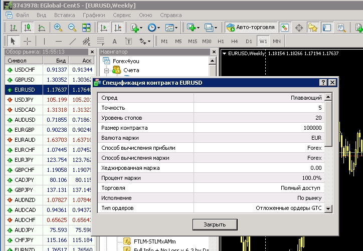
Task: Click the Бид column header
Action: click(x=56, y=61)
